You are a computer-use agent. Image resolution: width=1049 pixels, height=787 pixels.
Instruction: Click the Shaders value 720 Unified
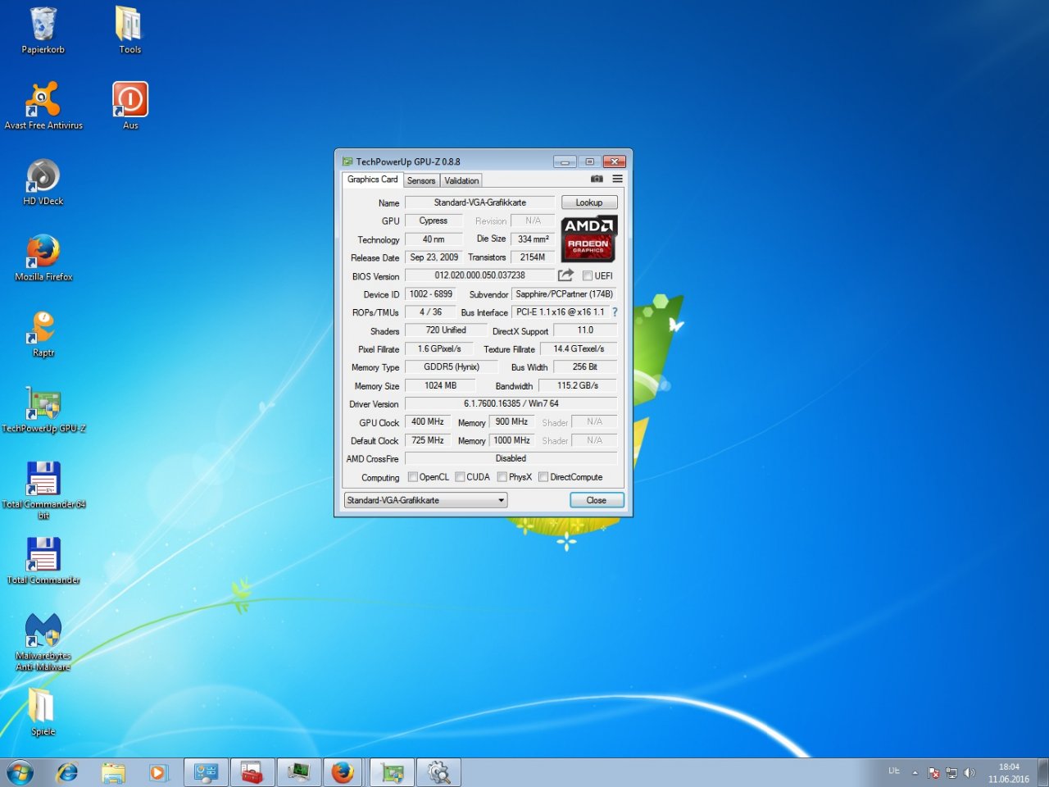[446, 330]
